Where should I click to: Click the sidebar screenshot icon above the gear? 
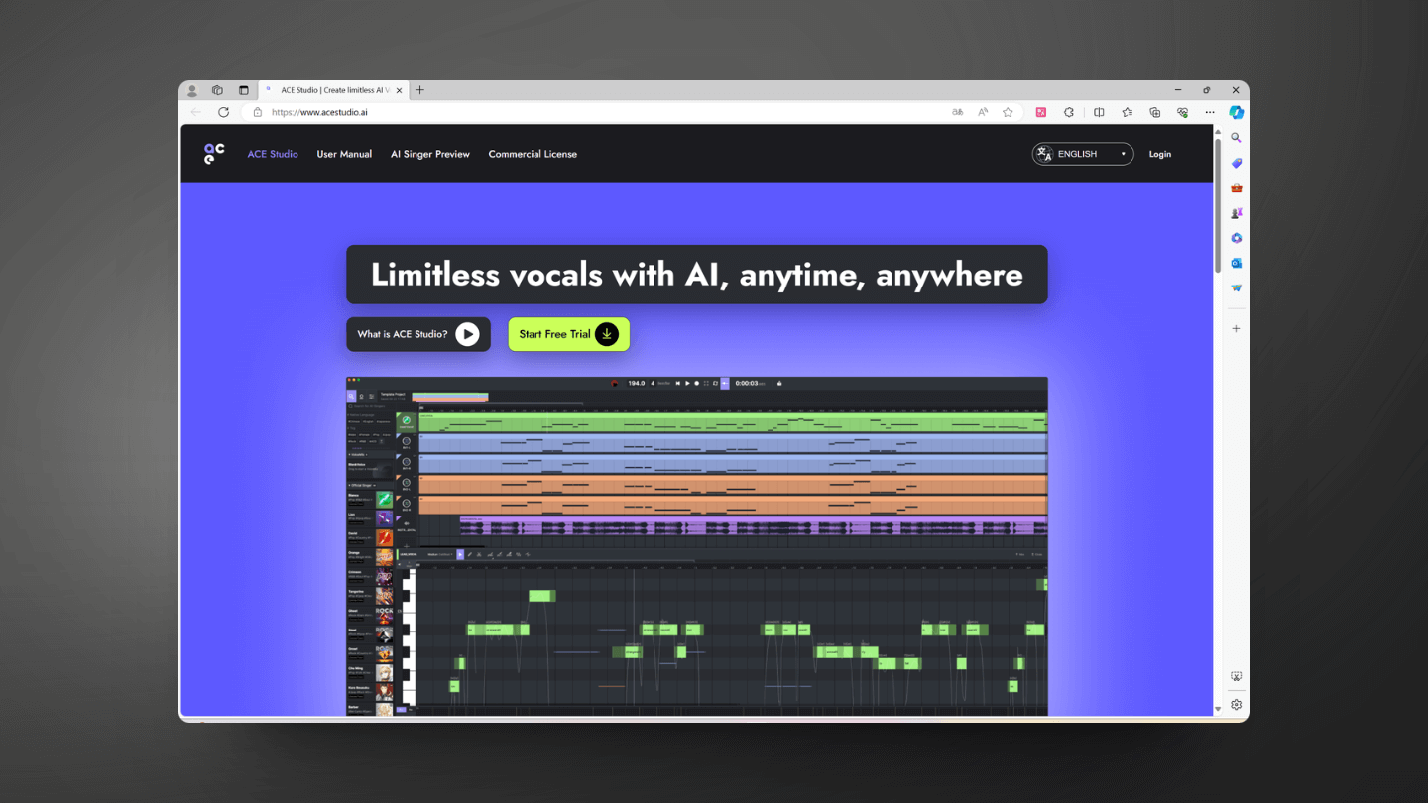click(x=1236, y=676)
